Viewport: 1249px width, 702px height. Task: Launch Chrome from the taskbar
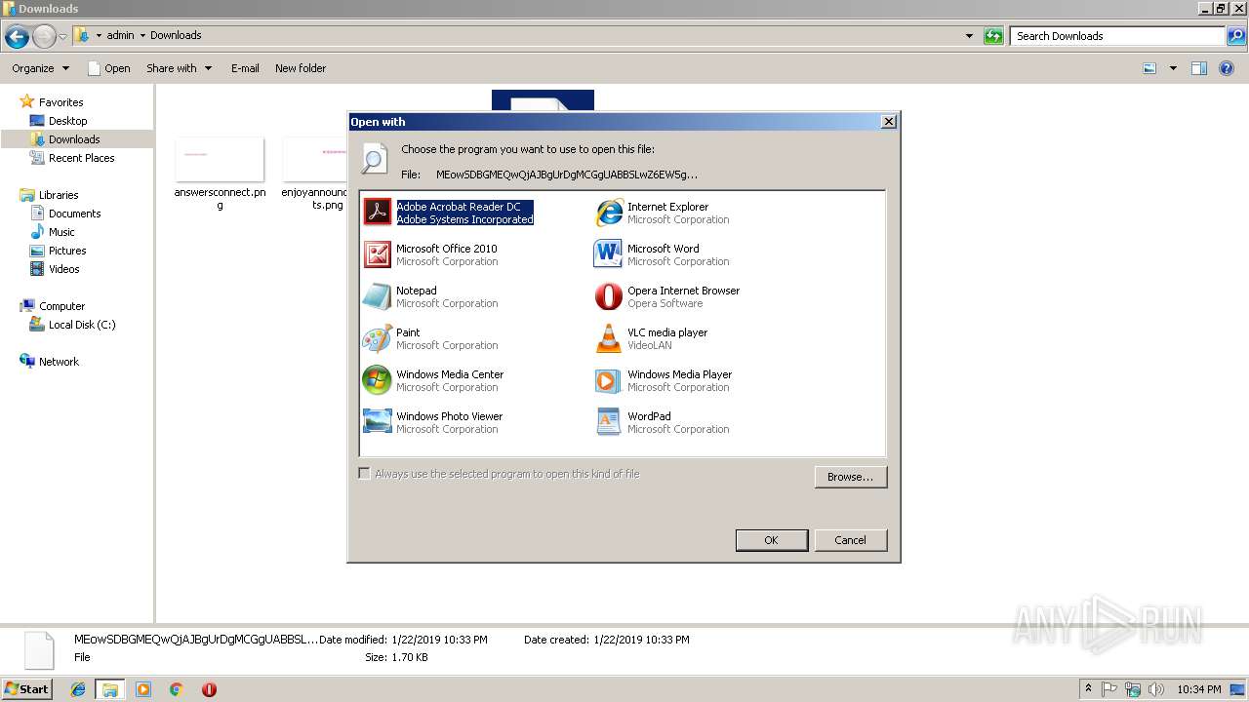[177, 689]
